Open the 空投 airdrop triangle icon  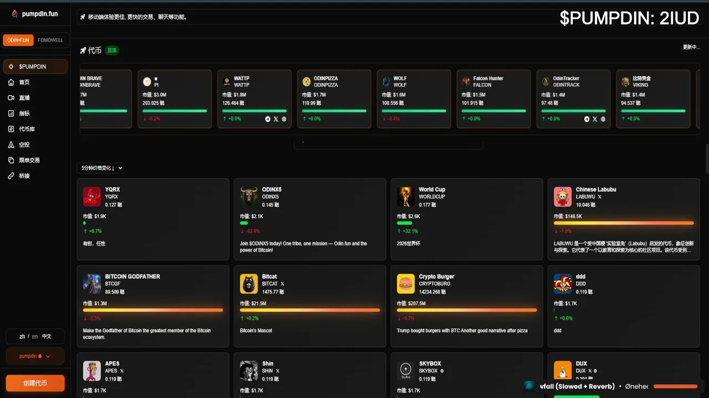click(x=11, y=145)
